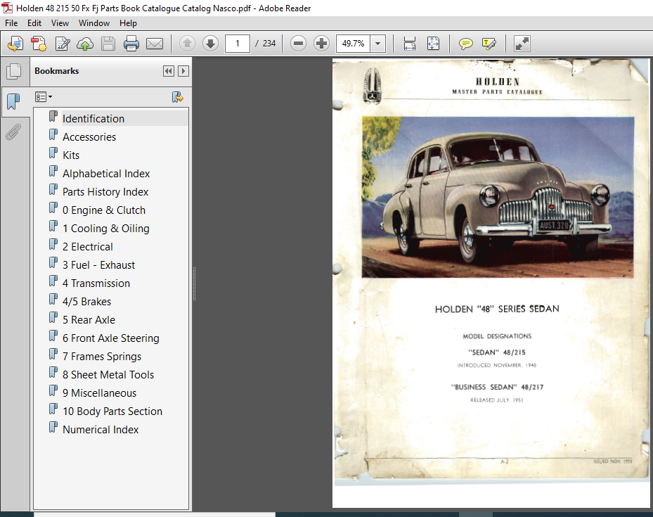Collapse the Bookmarks pane double-arrow
Viewport: 653px width, 517px height.
tap(168, 71)
